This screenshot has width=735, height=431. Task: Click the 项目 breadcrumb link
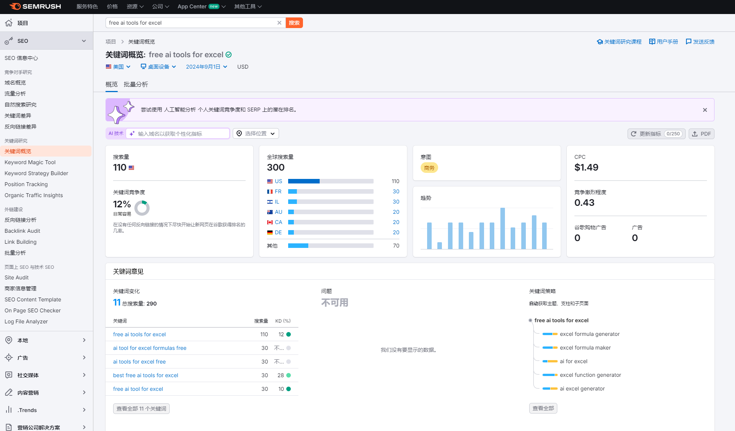[111, 42]
